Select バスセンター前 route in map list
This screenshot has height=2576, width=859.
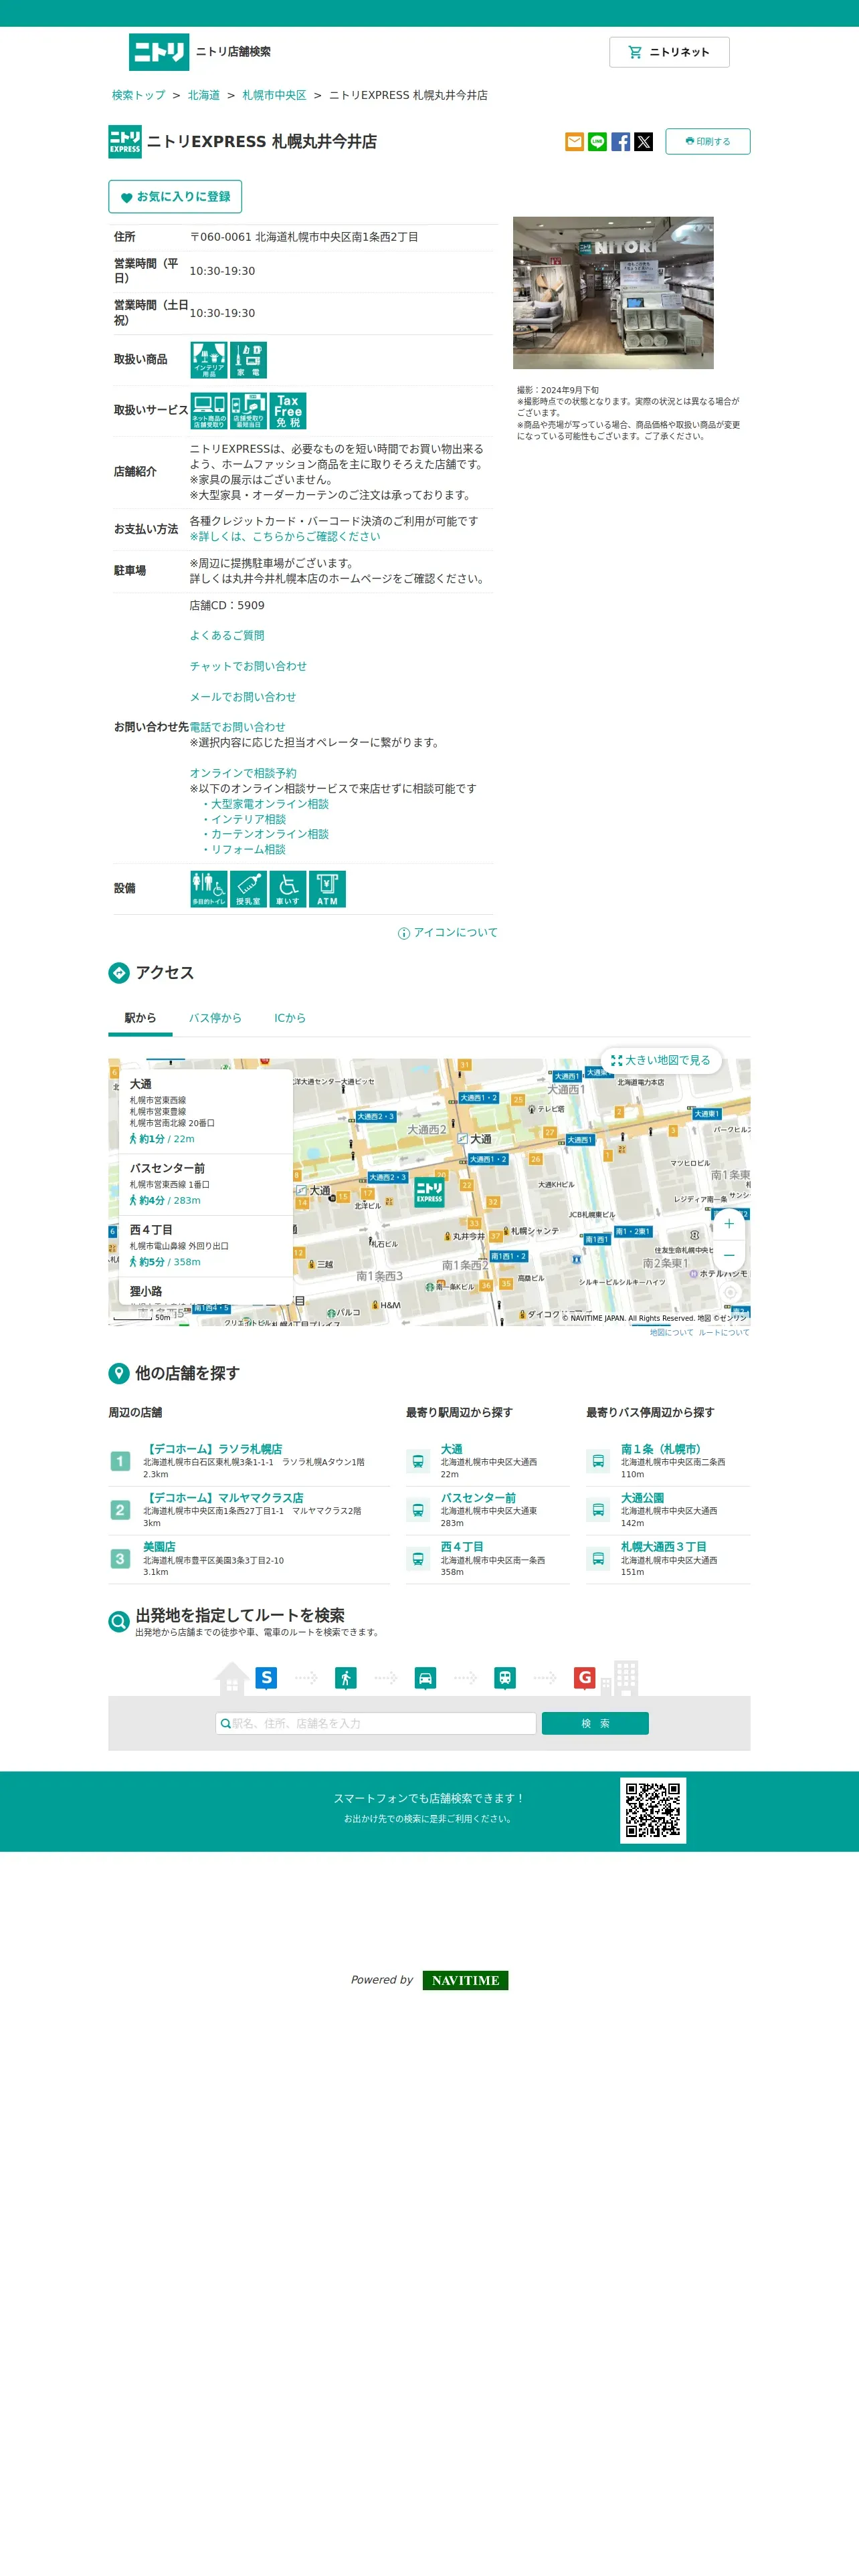[x=206, y=1184]
